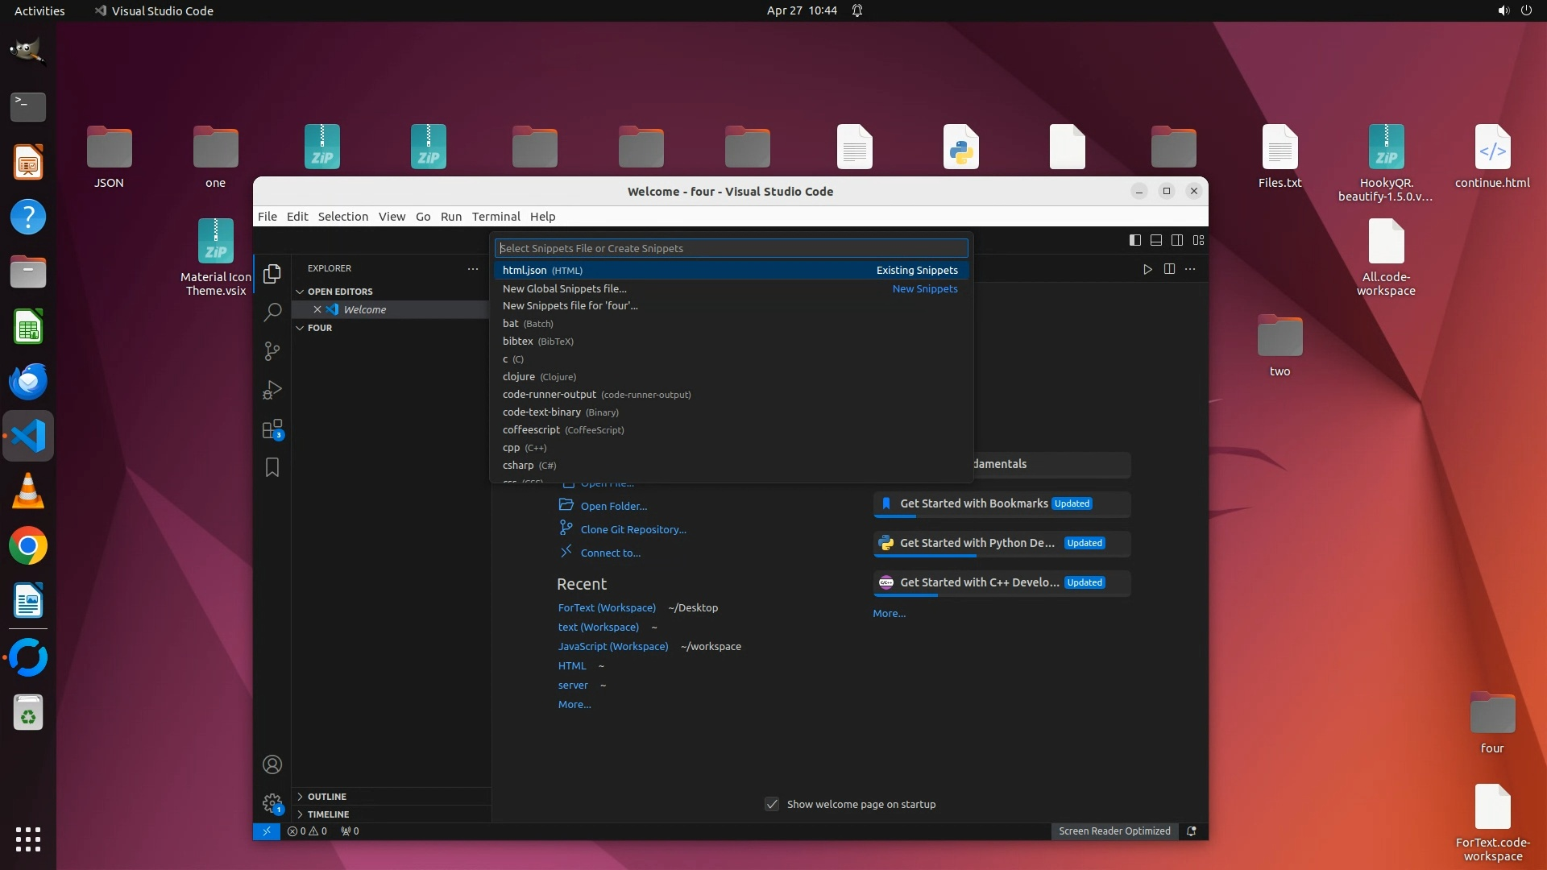
Task: Expand the OUTLINE section
Action: tap(326, 797)
